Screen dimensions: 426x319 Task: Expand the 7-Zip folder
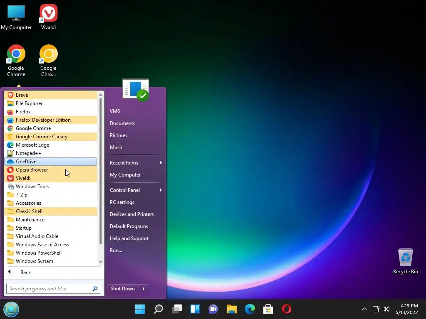(50, 195)
